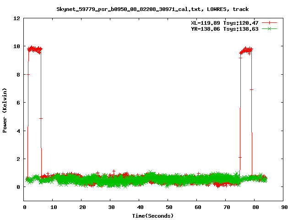Click the y-axis tick label '2'

[x=18, y=159]
